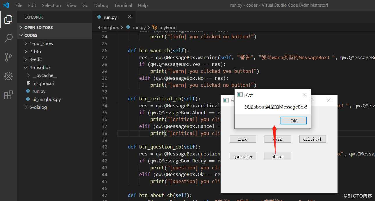
Task: Click the 我是about类型的MessageBox! dialog message
Action: tap(276, 107)
